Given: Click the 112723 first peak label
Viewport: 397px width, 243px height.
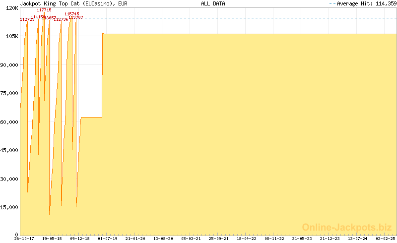Looking at the screenshot, I should [27, 19].
